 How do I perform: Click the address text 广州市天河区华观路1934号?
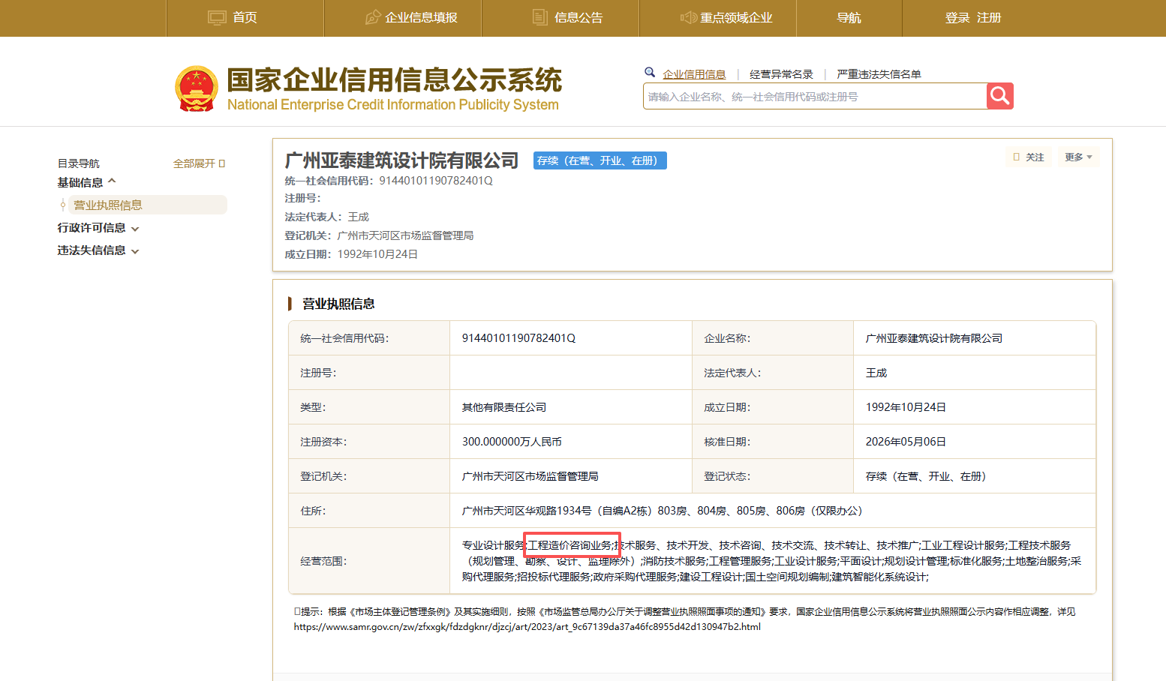527,511
